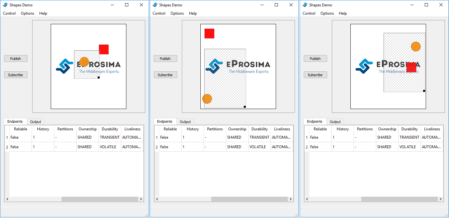The image size is (449, 218).
Task: Click eProsima logo emblem in right window canvas
Action: coord(364,66)
